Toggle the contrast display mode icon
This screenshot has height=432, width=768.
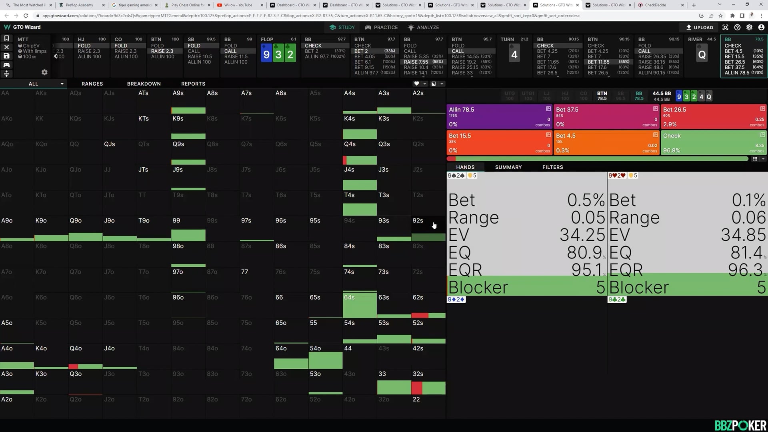point(434,84)
